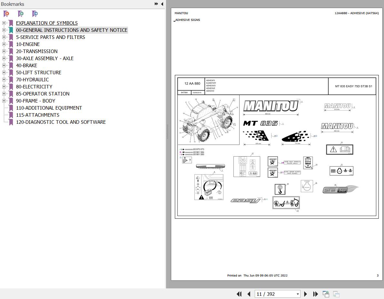
Task: Click the 'Printed on Thu Jun 09' footer text
Action: coord(257,276)
